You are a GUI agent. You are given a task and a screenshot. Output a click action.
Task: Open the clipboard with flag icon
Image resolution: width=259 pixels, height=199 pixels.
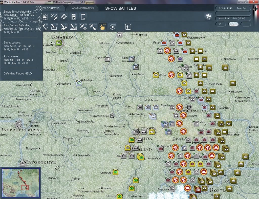tap(74, 17)
